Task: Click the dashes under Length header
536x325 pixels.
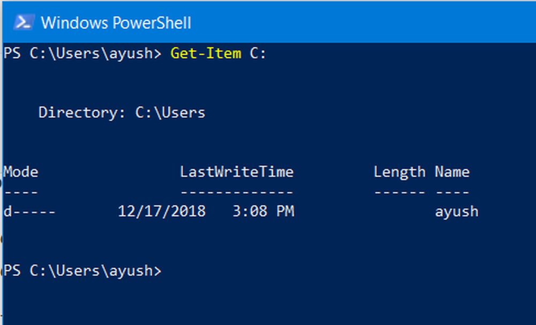Action: point(399,192)
